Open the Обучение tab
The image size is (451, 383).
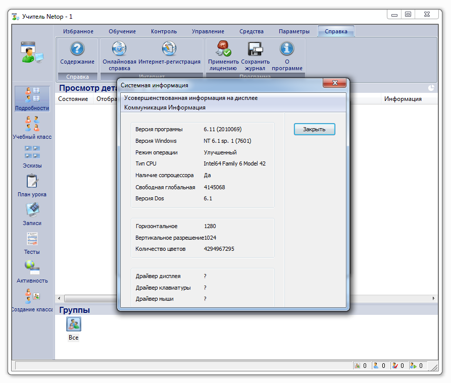pos(122,31)
